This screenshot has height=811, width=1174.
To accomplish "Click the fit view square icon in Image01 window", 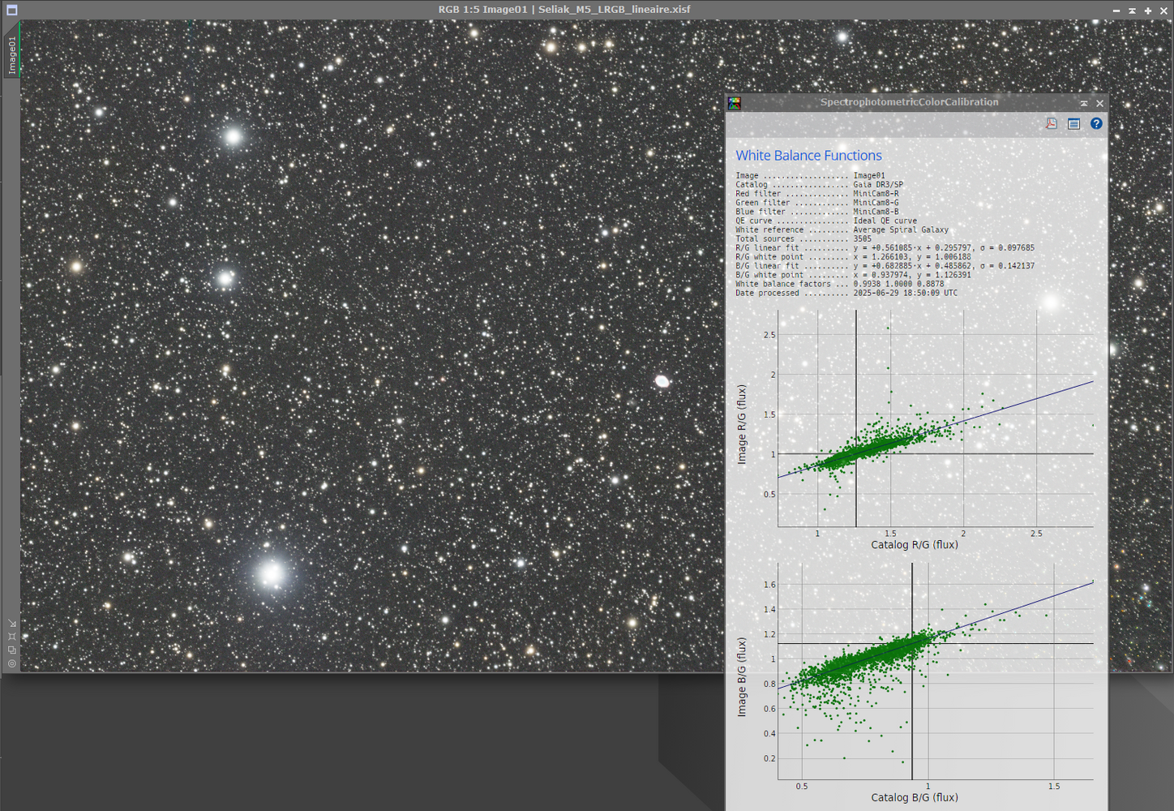I will [11, 637].
